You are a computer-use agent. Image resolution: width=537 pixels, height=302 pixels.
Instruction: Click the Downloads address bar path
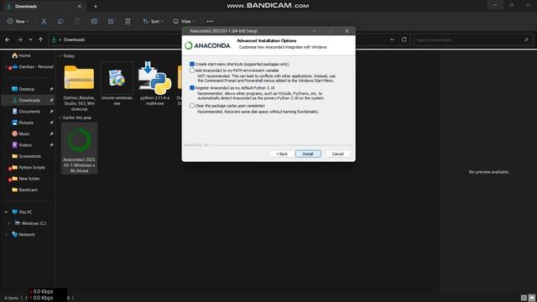pyautogui.click(x=74, y=39)
